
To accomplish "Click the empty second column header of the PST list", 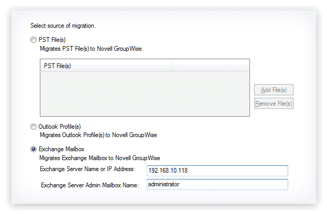I will point(211,66).
